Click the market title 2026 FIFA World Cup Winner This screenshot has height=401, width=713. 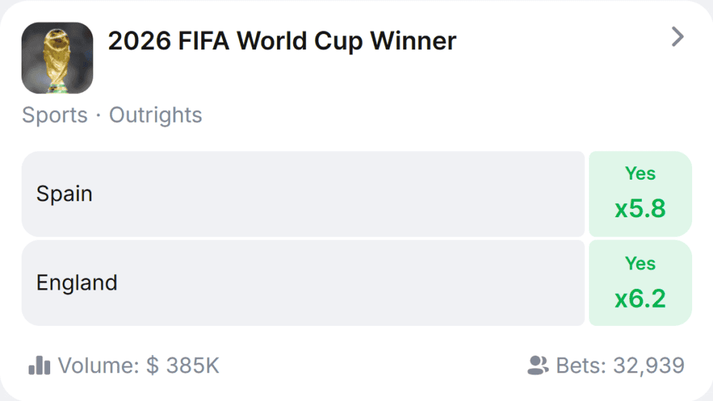pos(282,40)
